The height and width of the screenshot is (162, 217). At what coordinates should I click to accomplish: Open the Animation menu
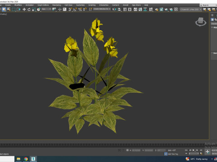point(30,5)
